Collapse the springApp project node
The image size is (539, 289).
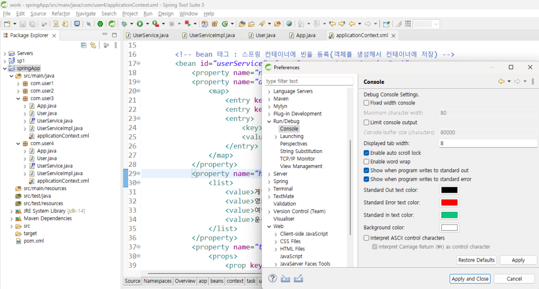click(x=5, y=68)
